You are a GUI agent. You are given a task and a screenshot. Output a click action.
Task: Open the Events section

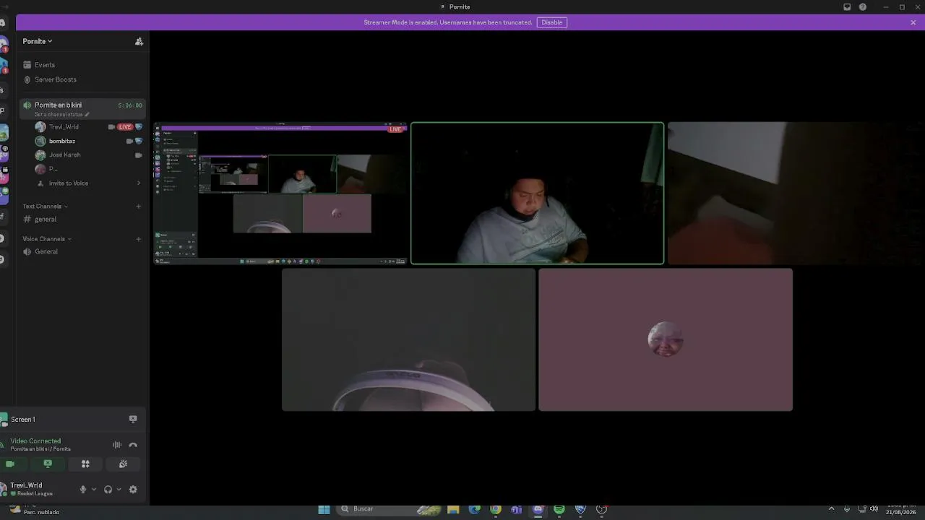coord(82,65)
